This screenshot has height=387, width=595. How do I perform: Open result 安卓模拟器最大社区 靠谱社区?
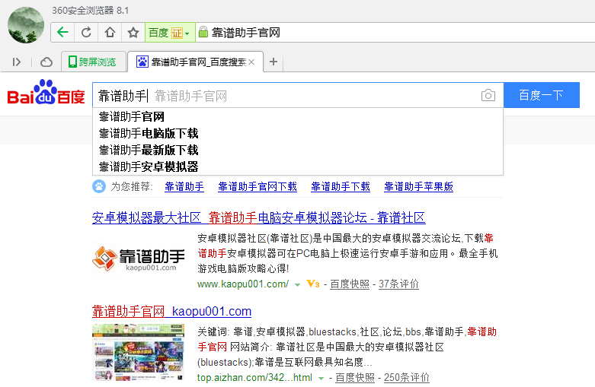pos(258,217)
